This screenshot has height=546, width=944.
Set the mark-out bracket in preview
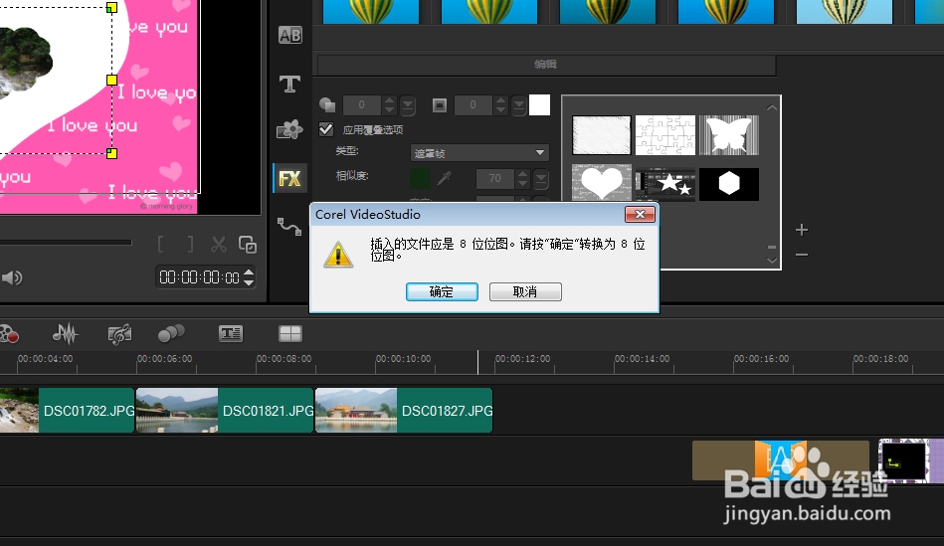[190, 245]
